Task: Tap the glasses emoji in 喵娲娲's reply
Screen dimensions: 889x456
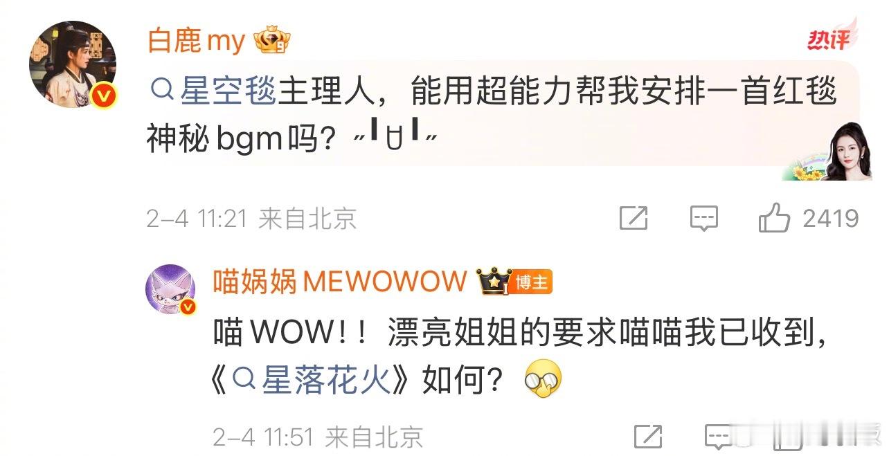Action: pyautogui.click(x=544, y=380)
